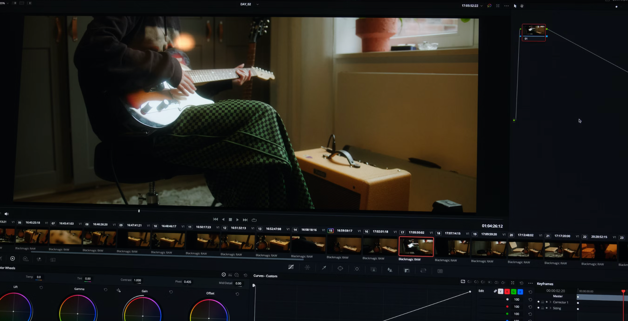The height and width of the screenshot is (321, 628).
Task: Open Color Warper palette
Action: coord(307,268)
